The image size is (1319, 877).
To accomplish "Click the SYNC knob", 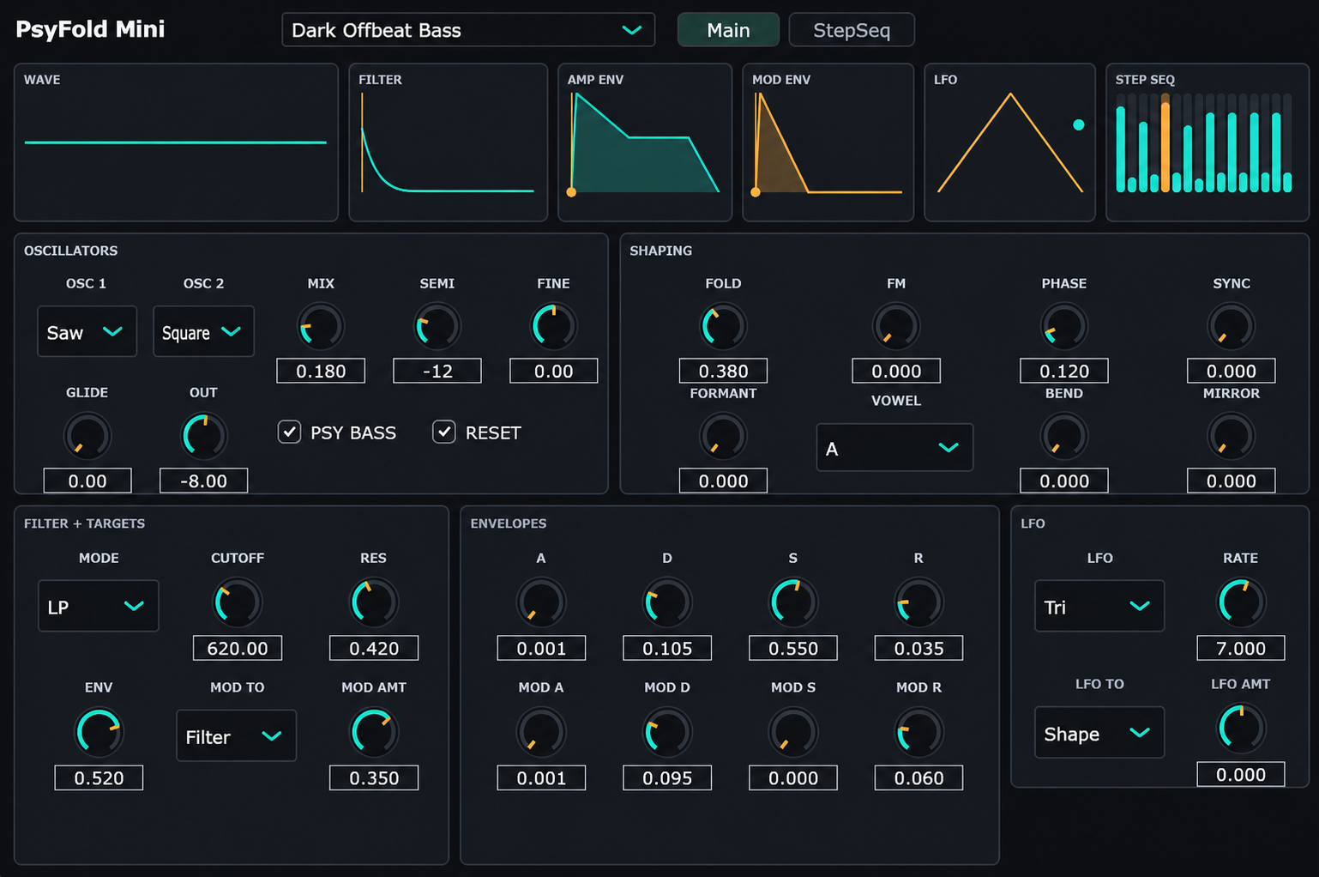I will coord(1232,327).
